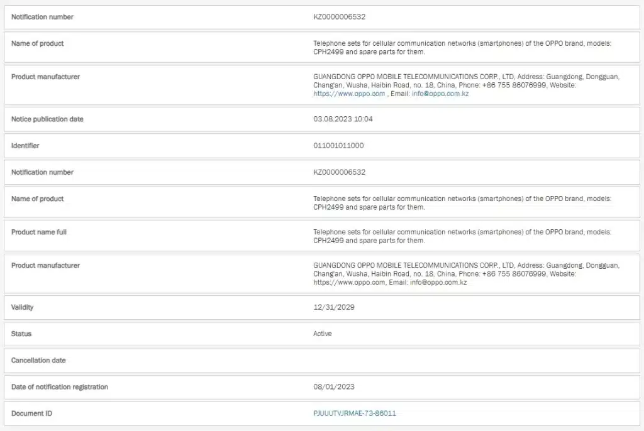Viewport: 644px width, 431px height.
Task: Click the 'Notice publication date' label
Action: point(47,119)
